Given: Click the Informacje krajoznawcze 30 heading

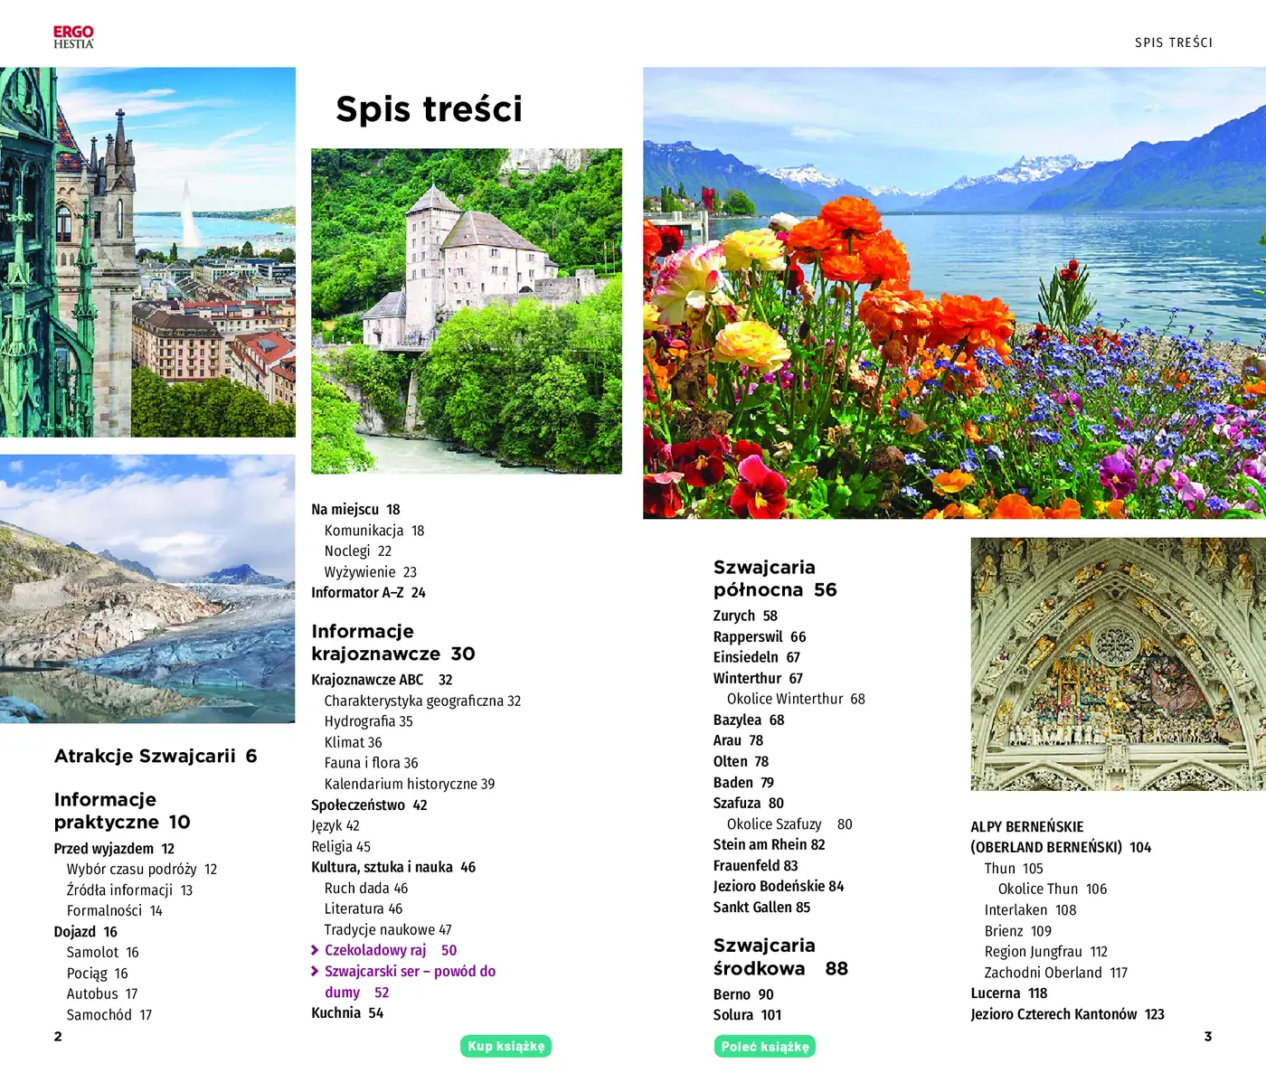Looking at the screenshot, I should [393, 643].
